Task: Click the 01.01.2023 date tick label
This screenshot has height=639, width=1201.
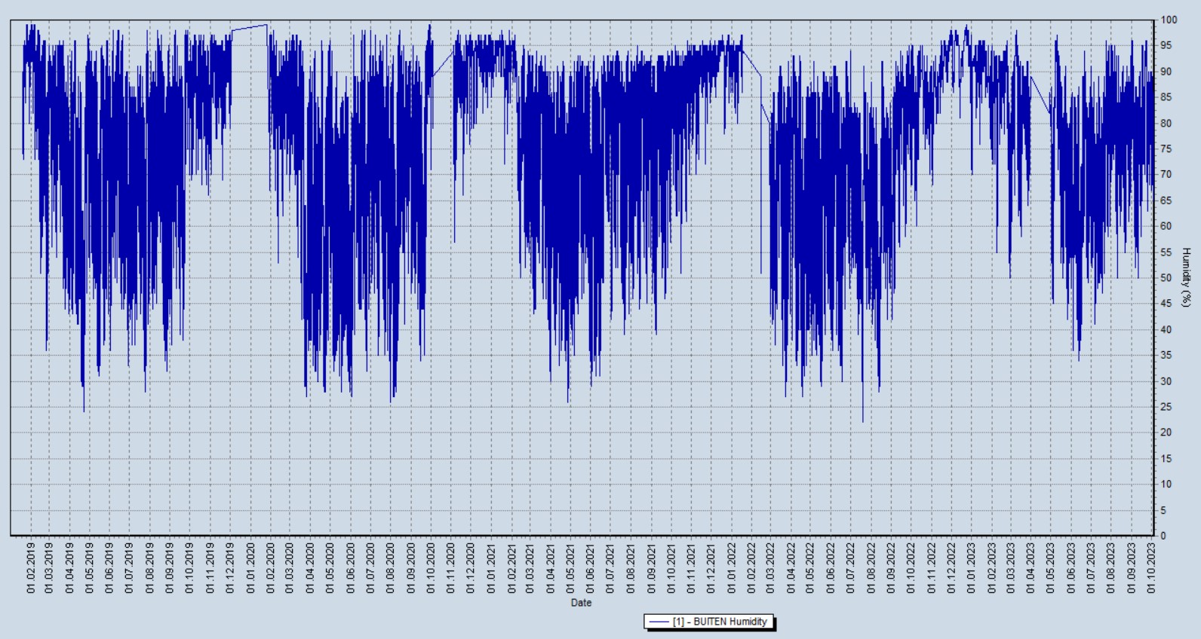Action: (971, 567)
